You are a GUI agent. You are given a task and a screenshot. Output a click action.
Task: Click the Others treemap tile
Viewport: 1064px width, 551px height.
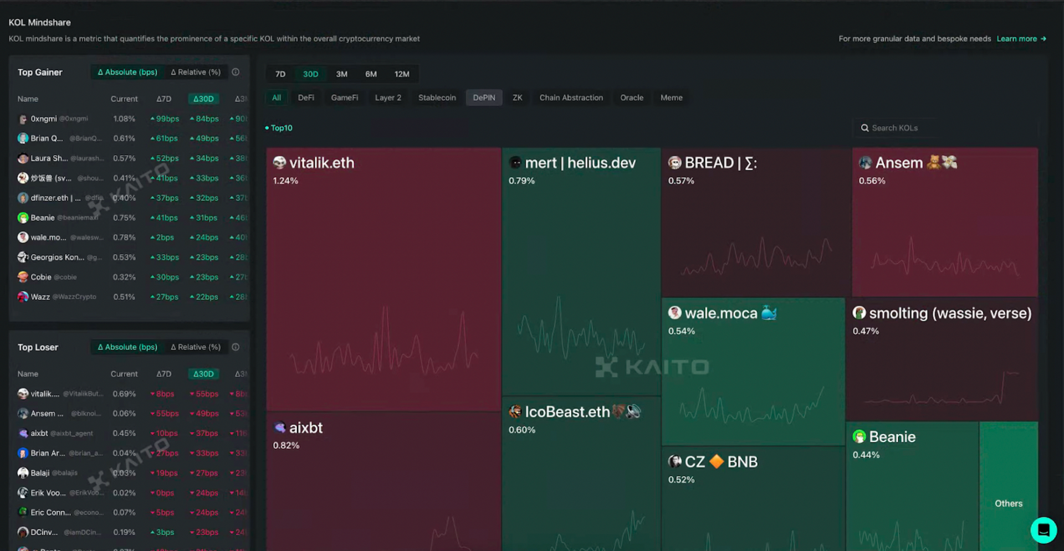(1009, 486)
